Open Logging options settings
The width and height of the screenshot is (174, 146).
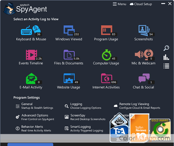(83, 106)
